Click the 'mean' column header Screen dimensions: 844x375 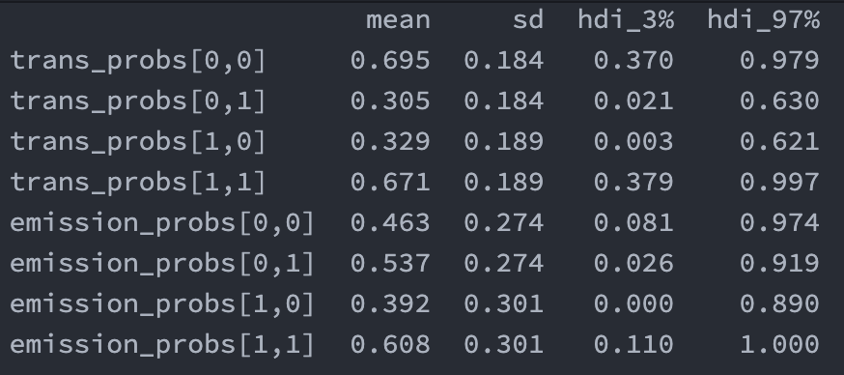pos(398,20)
